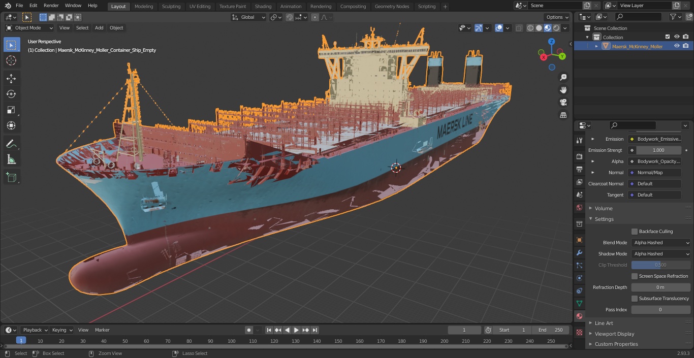694x358 pixels.
Task: Click the Refraction Depth value field
Action: click(661, 287)
